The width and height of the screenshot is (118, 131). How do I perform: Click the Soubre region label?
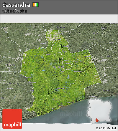click(x=11, y=65)
